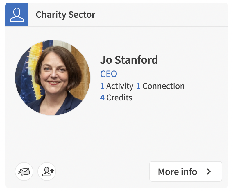Click the blue number 4 beside Credits

102,98
